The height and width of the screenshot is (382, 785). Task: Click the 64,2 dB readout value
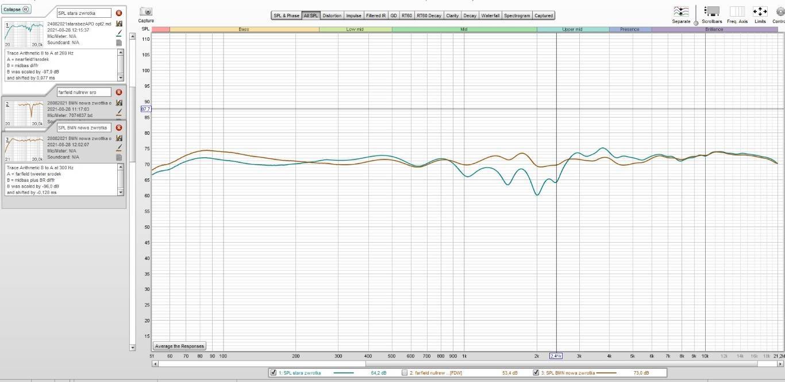(x=378, y=373)
